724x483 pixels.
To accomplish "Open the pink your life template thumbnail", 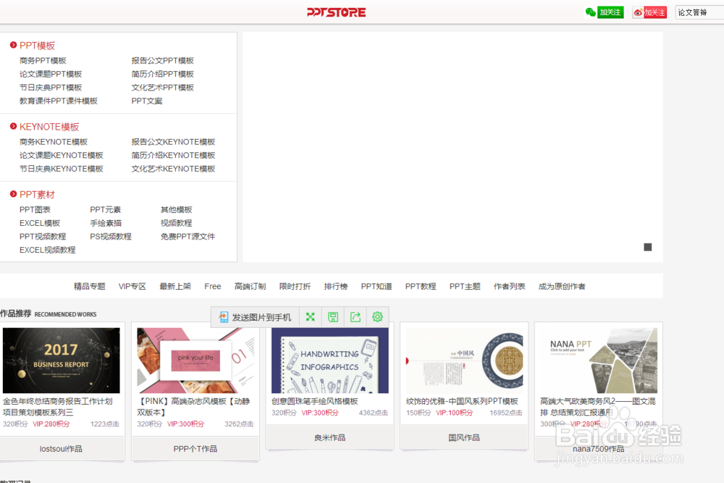I will point(195,360).
